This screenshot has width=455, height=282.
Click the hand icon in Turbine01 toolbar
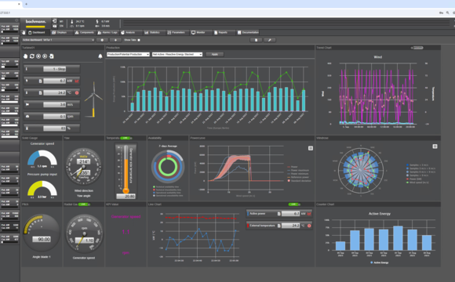point(26,56)
